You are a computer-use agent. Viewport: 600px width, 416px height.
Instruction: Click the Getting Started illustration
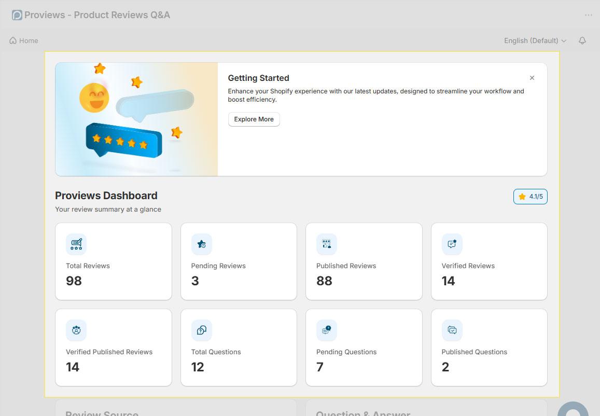pyautogui.click(x=136, y=119)
